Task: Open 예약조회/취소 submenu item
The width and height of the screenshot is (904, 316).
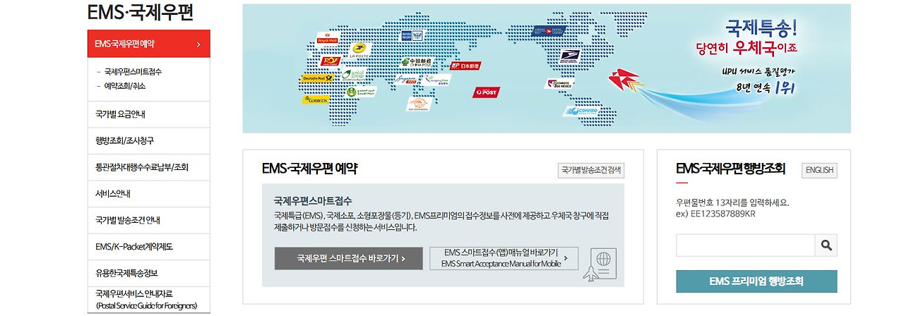Action: [x=125, y=86]
